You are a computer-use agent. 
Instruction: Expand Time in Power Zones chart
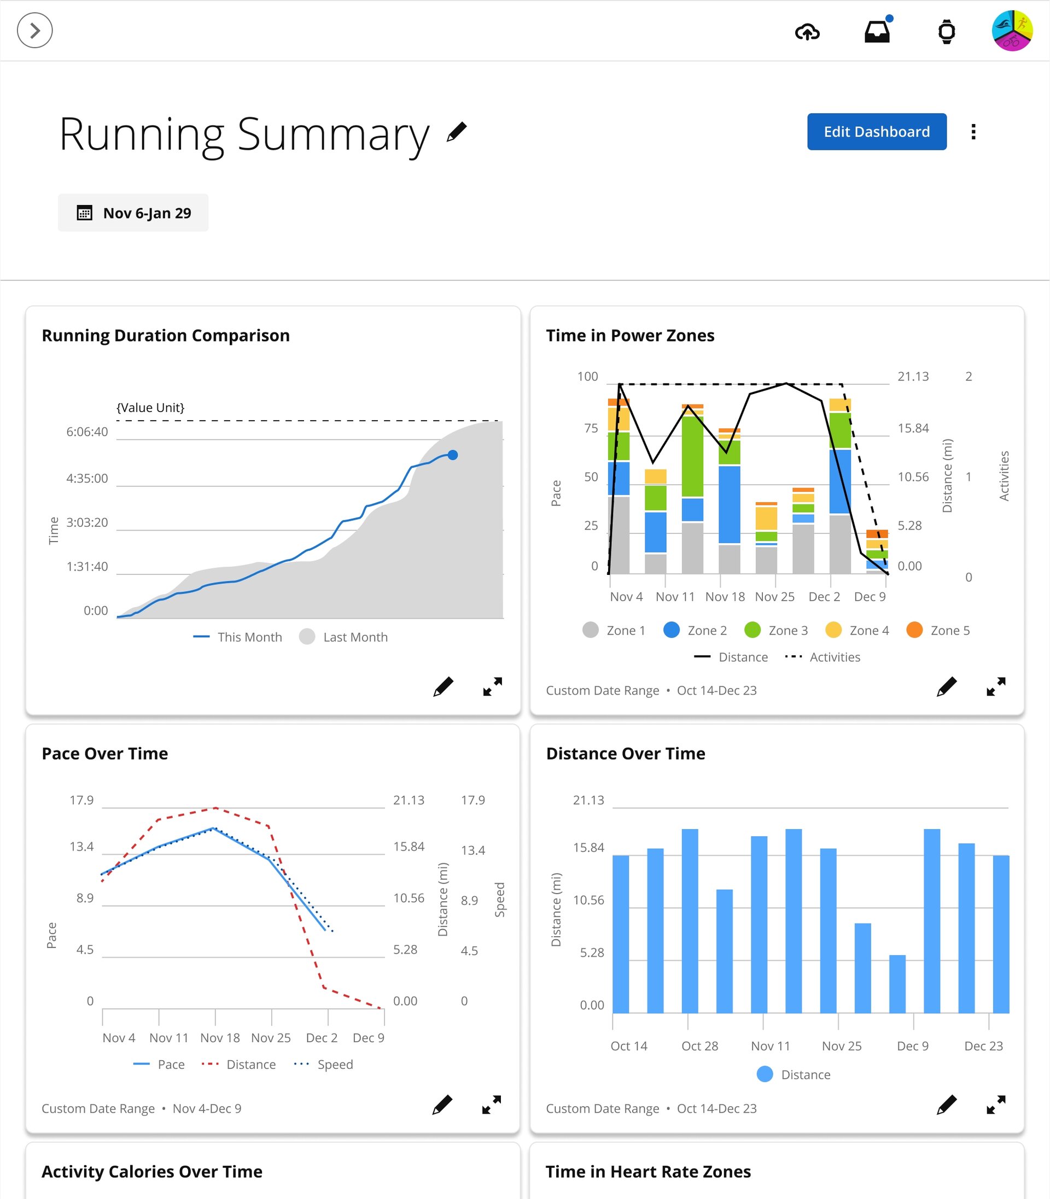coord(995,687)
